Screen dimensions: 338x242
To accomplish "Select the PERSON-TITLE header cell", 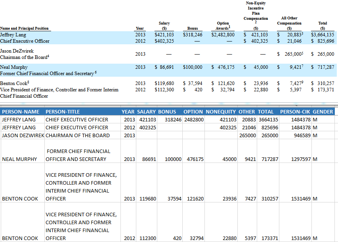I will pos(63,112).
